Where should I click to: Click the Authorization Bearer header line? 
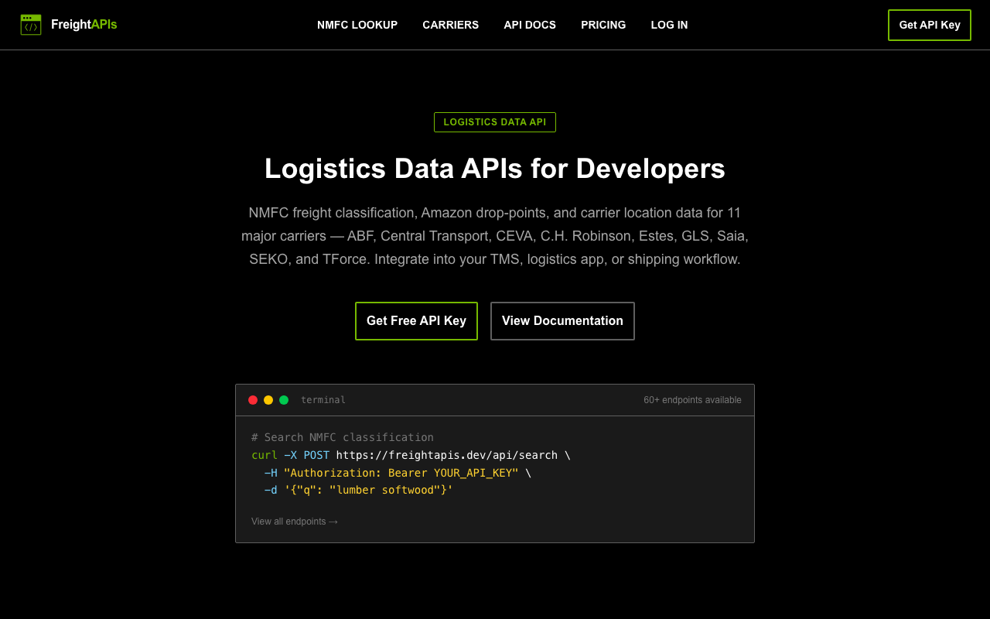398,473
